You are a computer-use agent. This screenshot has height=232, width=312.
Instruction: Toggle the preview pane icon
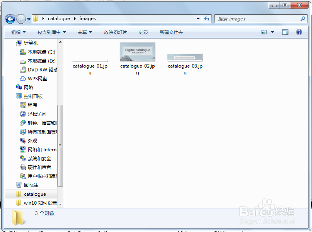285,32
